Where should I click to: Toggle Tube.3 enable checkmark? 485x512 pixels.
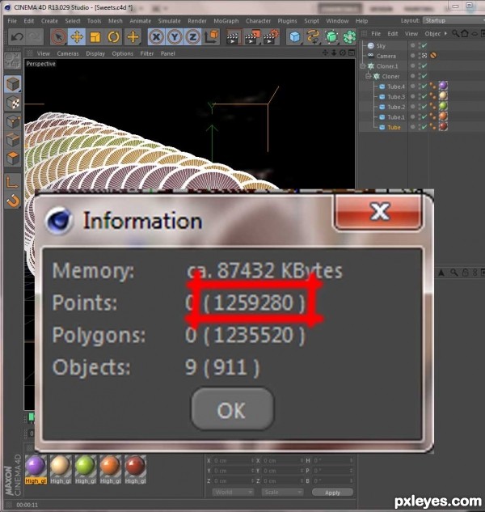tap(424, 96)
